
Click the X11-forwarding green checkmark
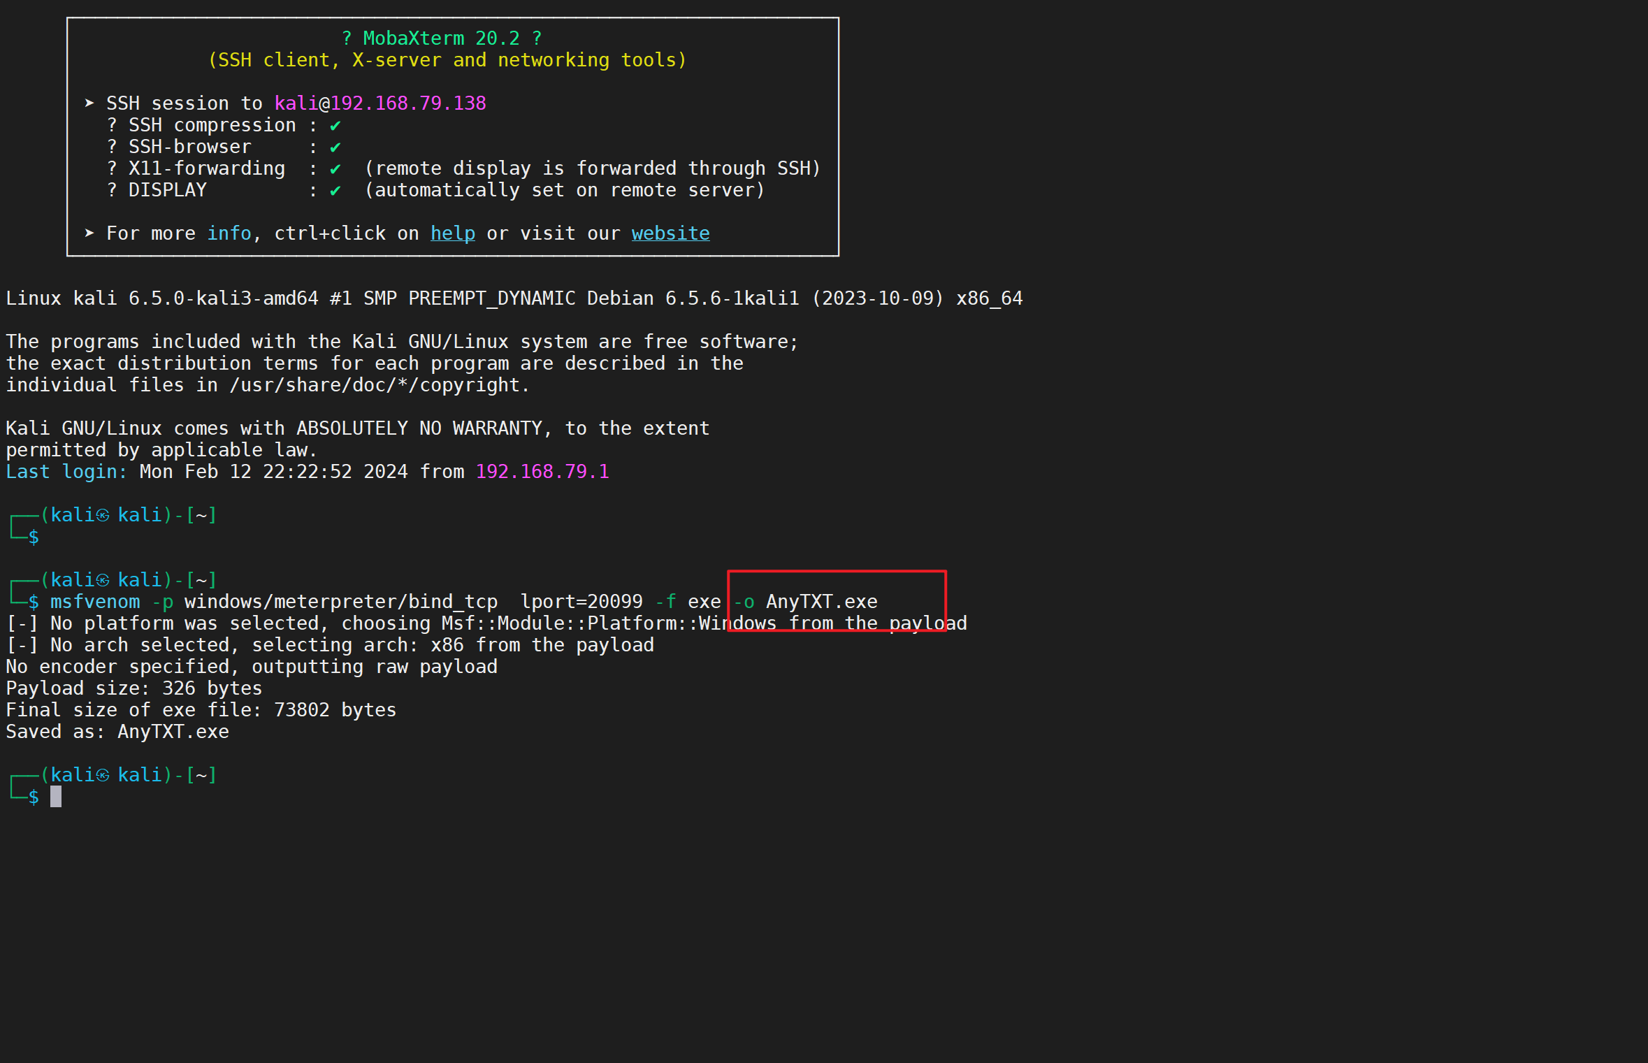click(x=335, y=169)
